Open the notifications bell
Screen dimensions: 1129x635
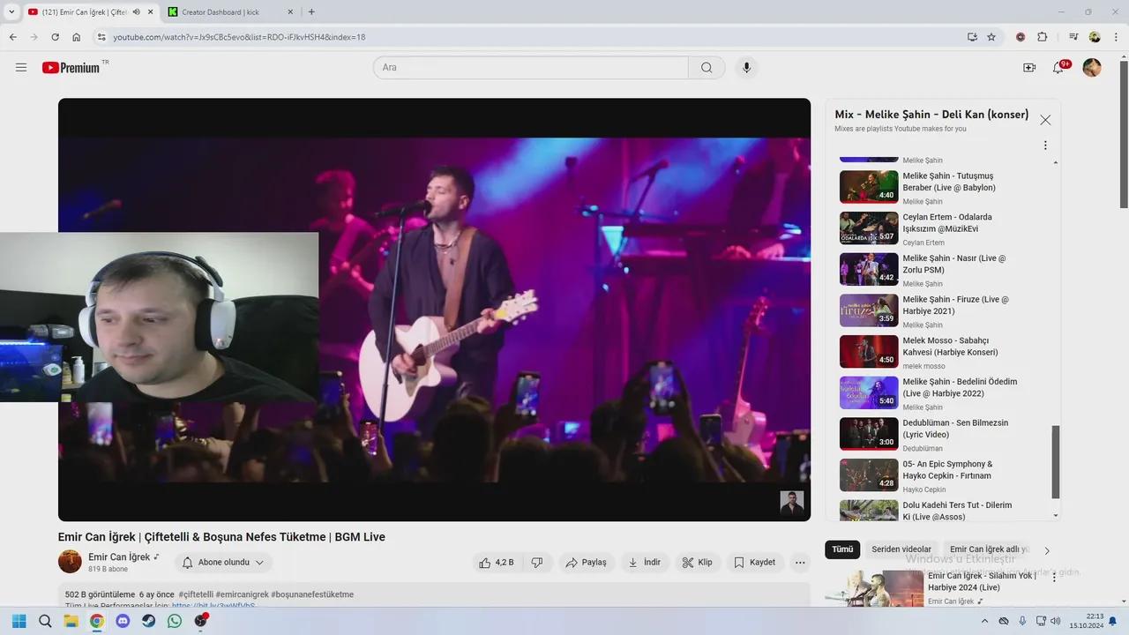tap(1058, 68)
